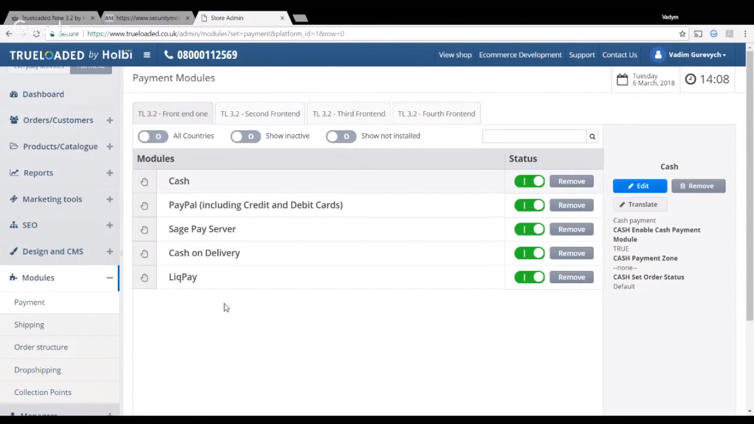Click the Modules puzzle icon
Screen dimensions: 754x424
13,277
